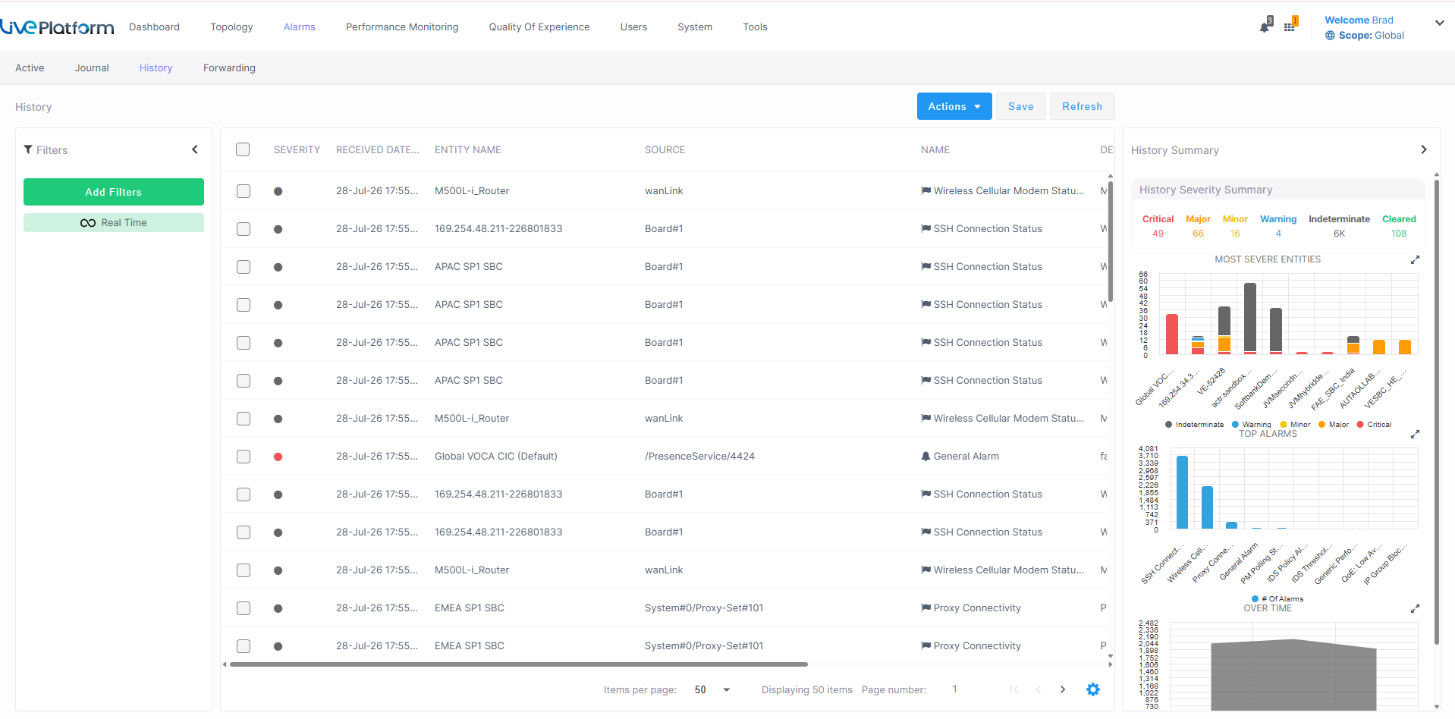The height and width of the screenshot is (719, 1455).
Task: Expand the Over Time chart
Action: [1415, 609]
